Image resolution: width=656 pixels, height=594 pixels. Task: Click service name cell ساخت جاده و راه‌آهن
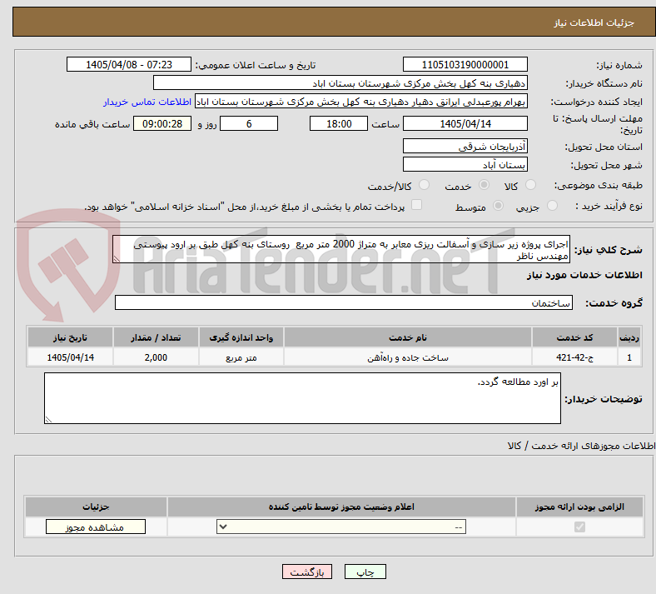coord(407,357)
